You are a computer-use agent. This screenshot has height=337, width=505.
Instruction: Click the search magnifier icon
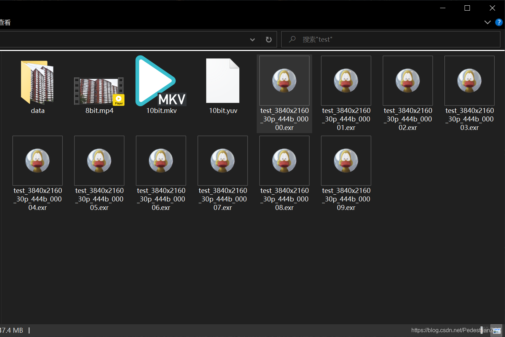pos(292,39)
